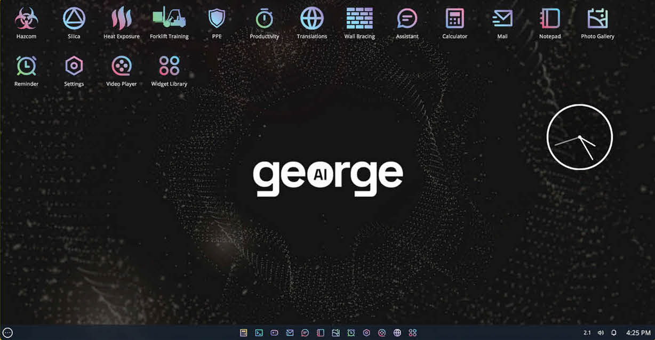The height and width of the screenshot is (340, 655).
Task: Launch the Assistant desktop app
Action: point(407,19)
